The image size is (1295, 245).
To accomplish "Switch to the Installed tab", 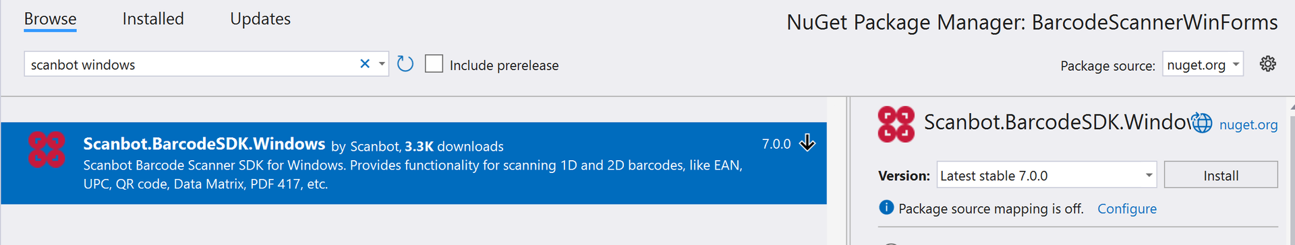I will [x=153, y=19].
